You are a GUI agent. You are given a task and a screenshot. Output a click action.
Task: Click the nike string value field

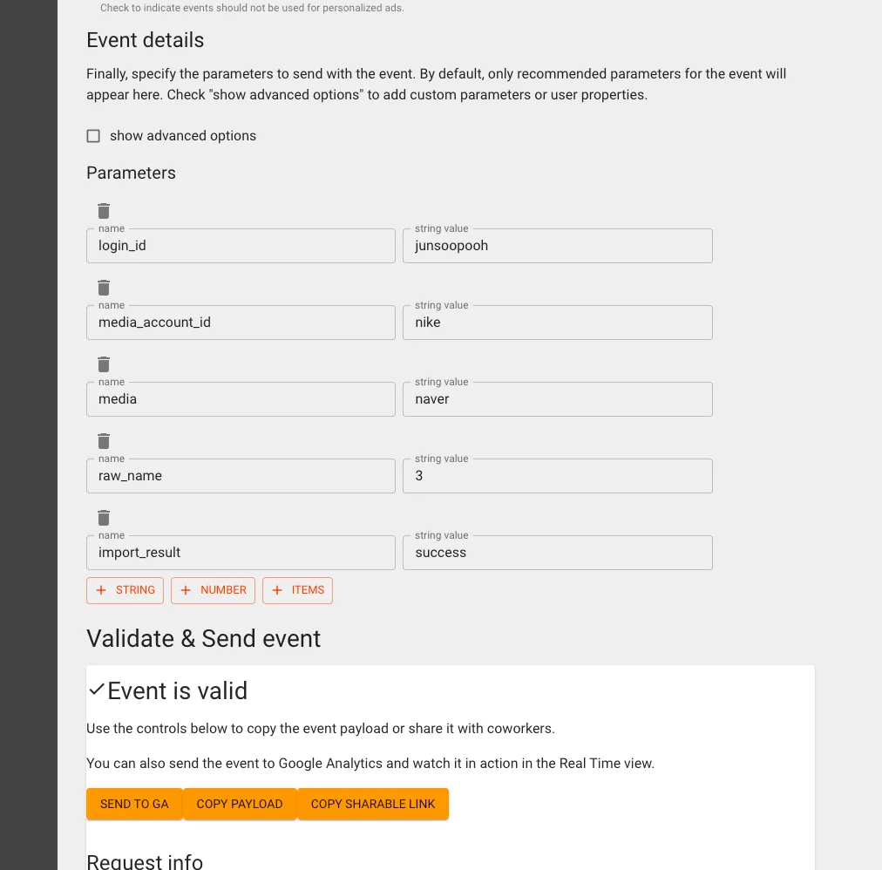pos(557,323)
